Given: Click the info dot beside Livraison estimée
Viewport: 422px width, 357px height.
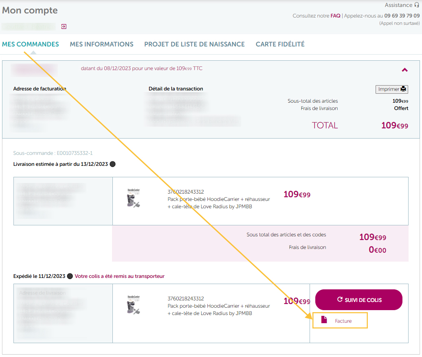Looking at the screenshot, I should 113,164.
